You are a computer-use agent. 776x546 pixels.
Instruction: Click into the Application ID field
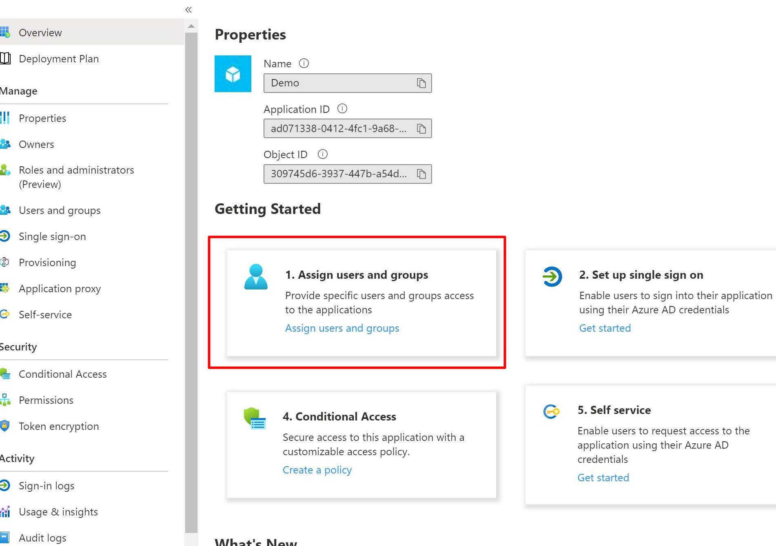pyautogui.click(x=339, y=129)
